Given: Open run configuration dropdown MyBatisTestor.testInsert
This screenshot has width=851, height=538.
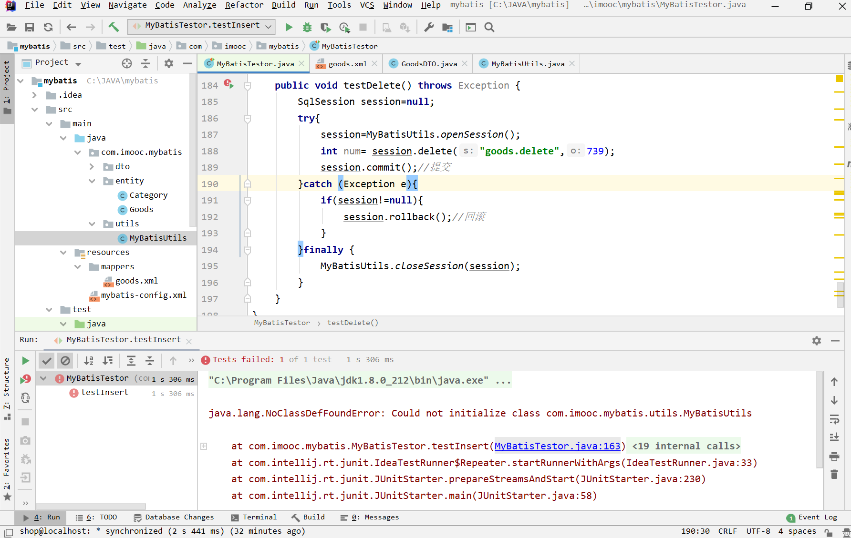Looking at the screenshot, I should coord(202,26).
